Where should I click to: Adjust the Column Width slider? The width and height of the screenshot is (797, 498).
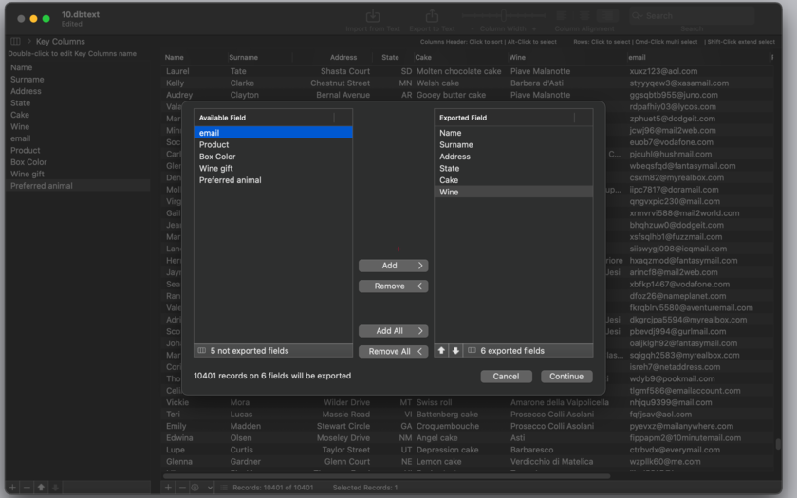click(x=503, y=16)
